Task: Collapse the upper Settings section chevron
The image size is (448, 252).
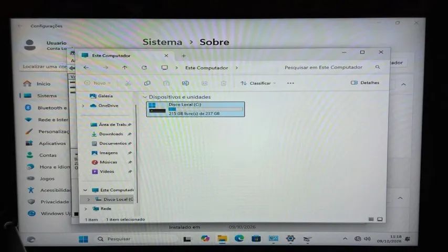Action: [x=403, y=85]
